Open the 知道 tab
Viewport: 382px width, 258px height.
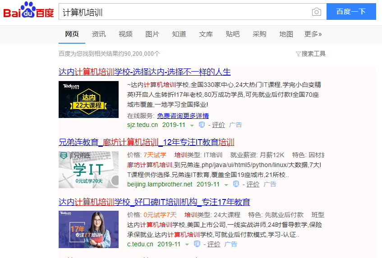pos(179,34)
